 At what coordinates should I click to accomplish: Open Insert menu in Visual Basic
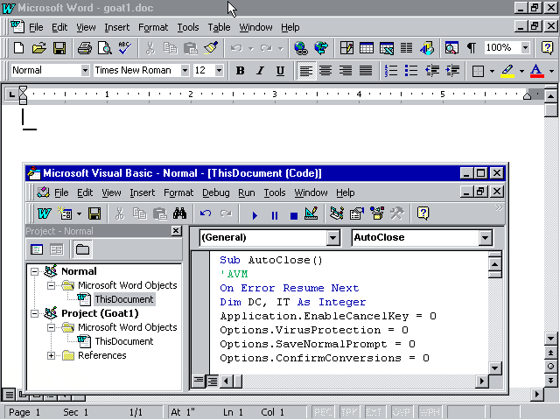142,192
